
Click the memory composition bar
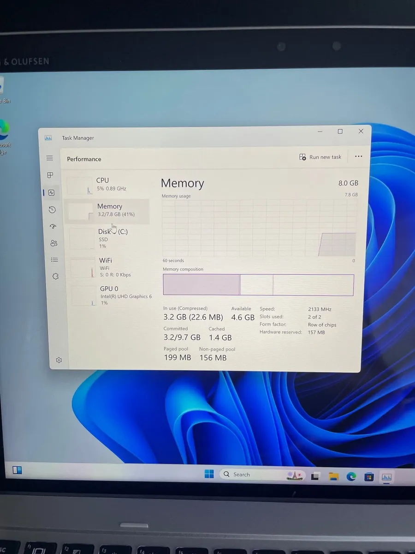point(258,285)
